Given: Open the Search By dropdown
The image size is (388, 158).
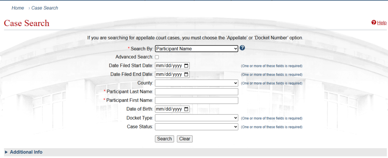Looking at the screenshot, I should pyautogui.click(x=196, y=48).
